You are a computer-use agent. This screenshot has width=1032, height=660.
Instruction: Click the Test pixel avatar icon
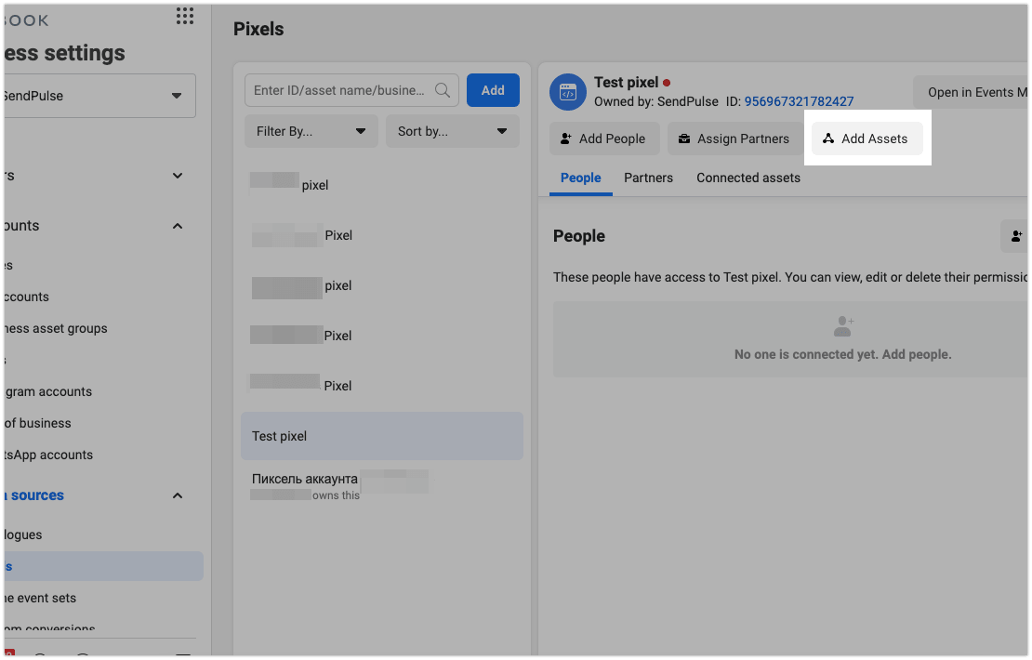tap(568, 92)
